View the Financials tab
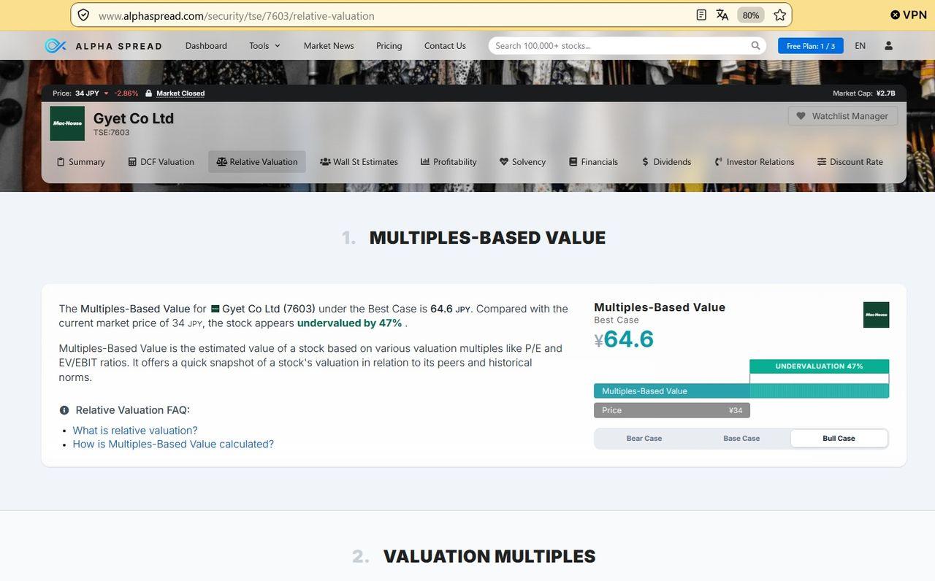Viewport: 935px width, 581px height. tap(593, 162)
